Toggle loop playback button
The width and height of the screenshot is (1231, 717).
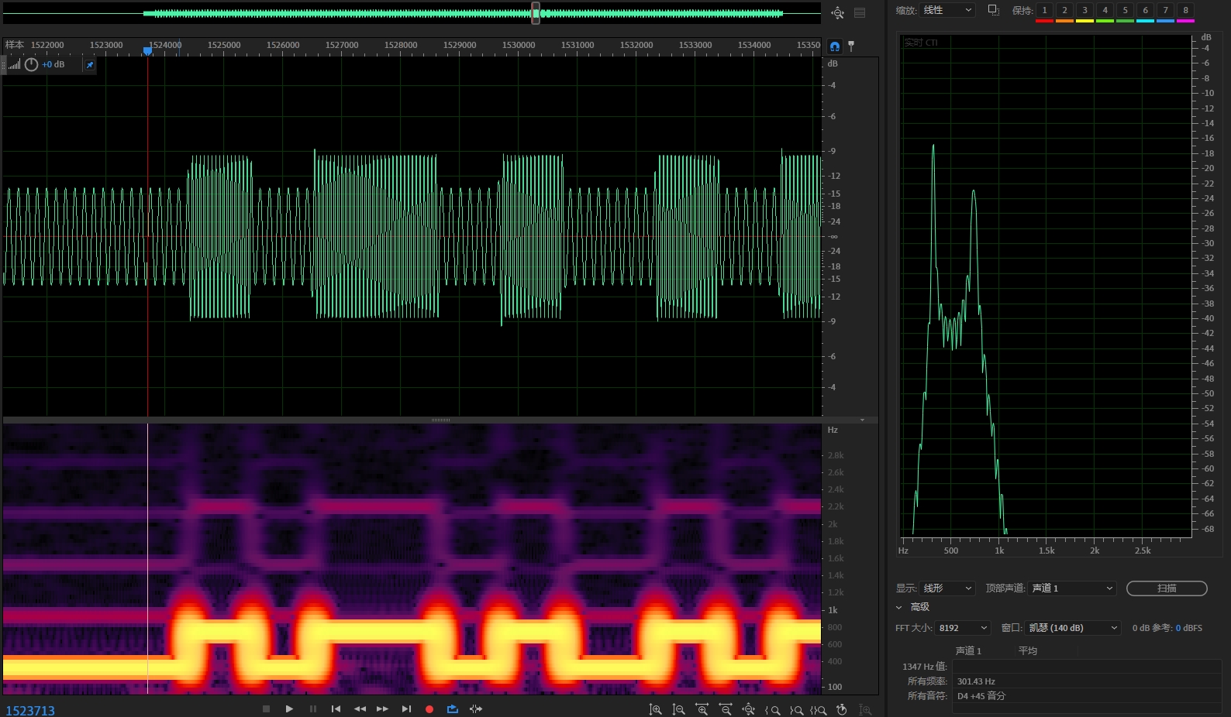(453, 709)
